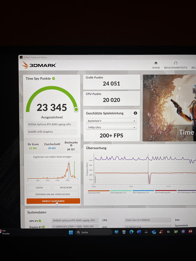Screen dimensions: 196x261
Task: Open Logitech G HUB from taskbar
Action: [x=169, y=232]
